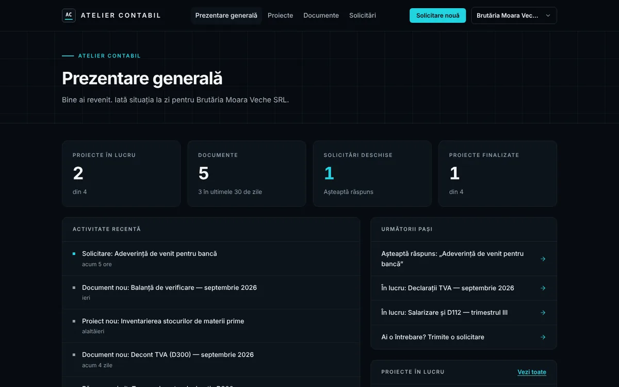Click the bullet marker beside Decont TVA (D300)
Viewport: 619px width, 387px height.
[x=74, y=355]
